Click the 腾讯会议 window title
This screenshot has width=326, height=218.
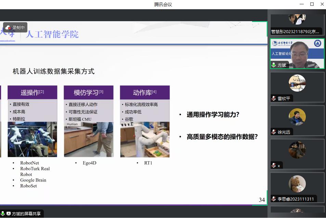coord(163,4)
